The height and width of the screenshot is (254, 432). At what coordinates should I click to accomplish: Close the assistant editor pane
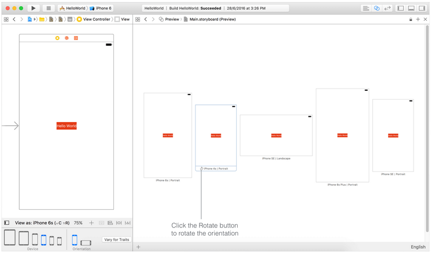coord(425,19)
